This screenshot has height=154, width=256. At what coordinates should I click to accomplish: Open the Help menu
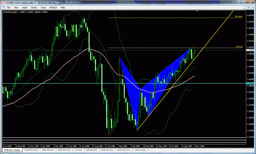click(x=63, y=7)
